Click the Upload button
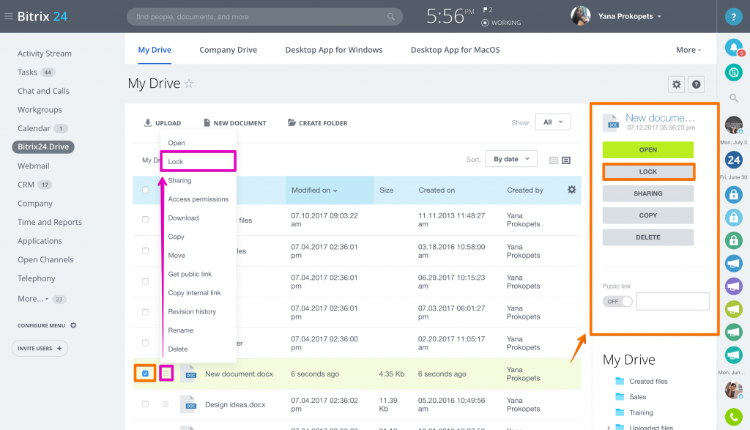750x430 pixels. pos(163,123)
